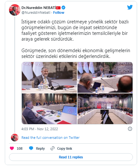139x167 pixels.
Task: Click the small avatar beside conversation link
Action: click(x=15, y=138)
